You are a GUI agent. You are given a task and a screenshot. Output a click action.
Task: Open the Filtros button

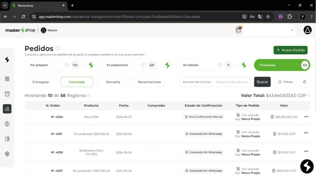(285, 82)
